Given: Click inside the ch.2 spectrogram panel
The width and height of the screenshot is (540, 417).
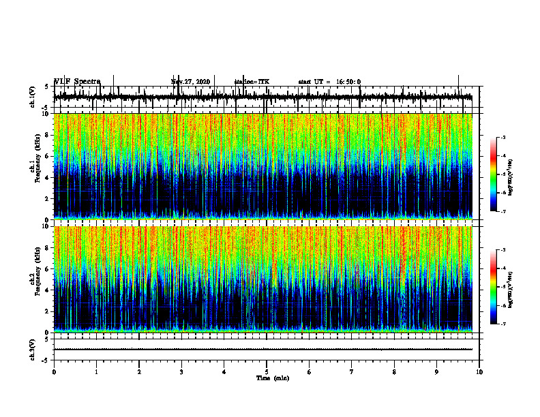Looking at the screenshot, I should pyautogui.click(x=262, y=279).
